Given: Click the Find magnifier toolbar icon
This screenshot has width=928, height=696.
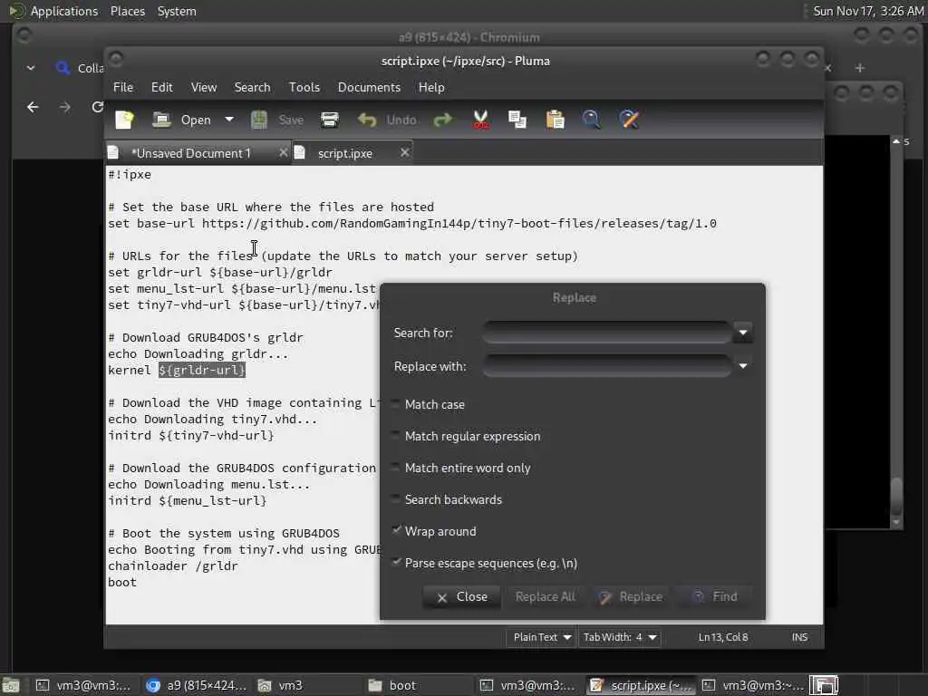Looking at the screenshot, I should (591, 121).
